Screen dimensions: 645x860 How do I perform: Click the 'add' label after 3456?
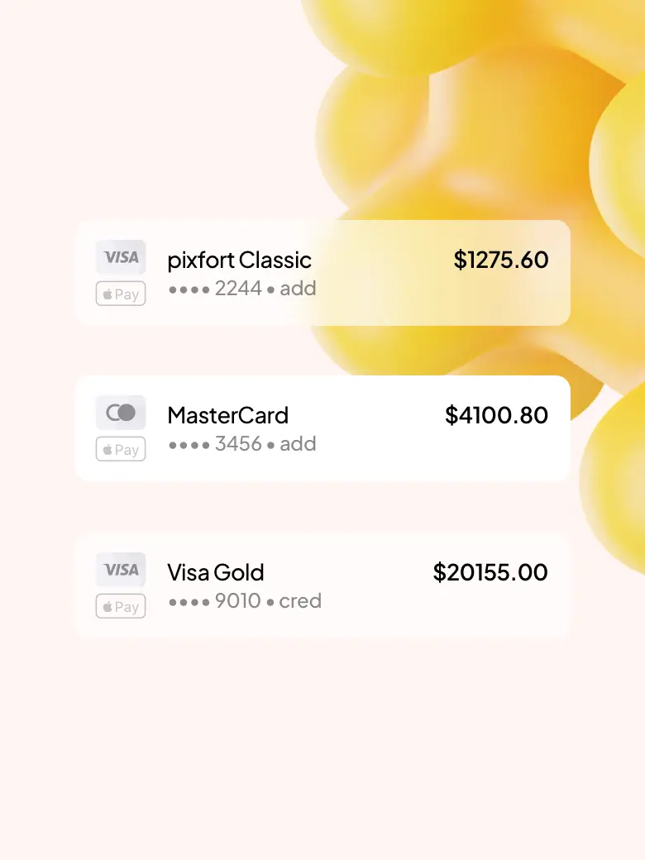(x=298, y=444)
